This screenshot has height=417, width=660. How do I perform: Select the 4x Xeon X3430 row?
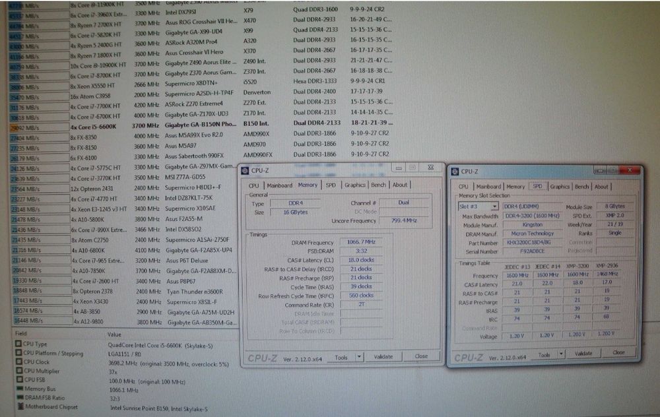pyautogui.click(x=126, y=302)
